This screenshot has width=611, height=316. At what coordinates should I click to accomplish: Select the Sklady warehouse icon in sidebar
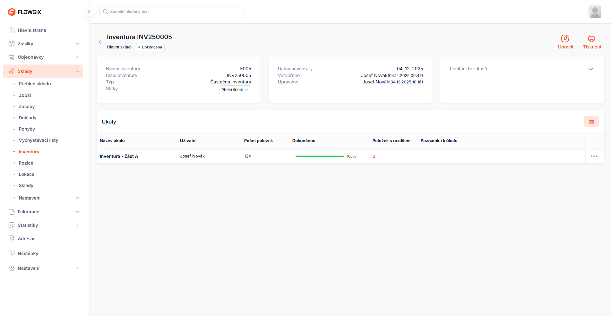pos(11,71)
